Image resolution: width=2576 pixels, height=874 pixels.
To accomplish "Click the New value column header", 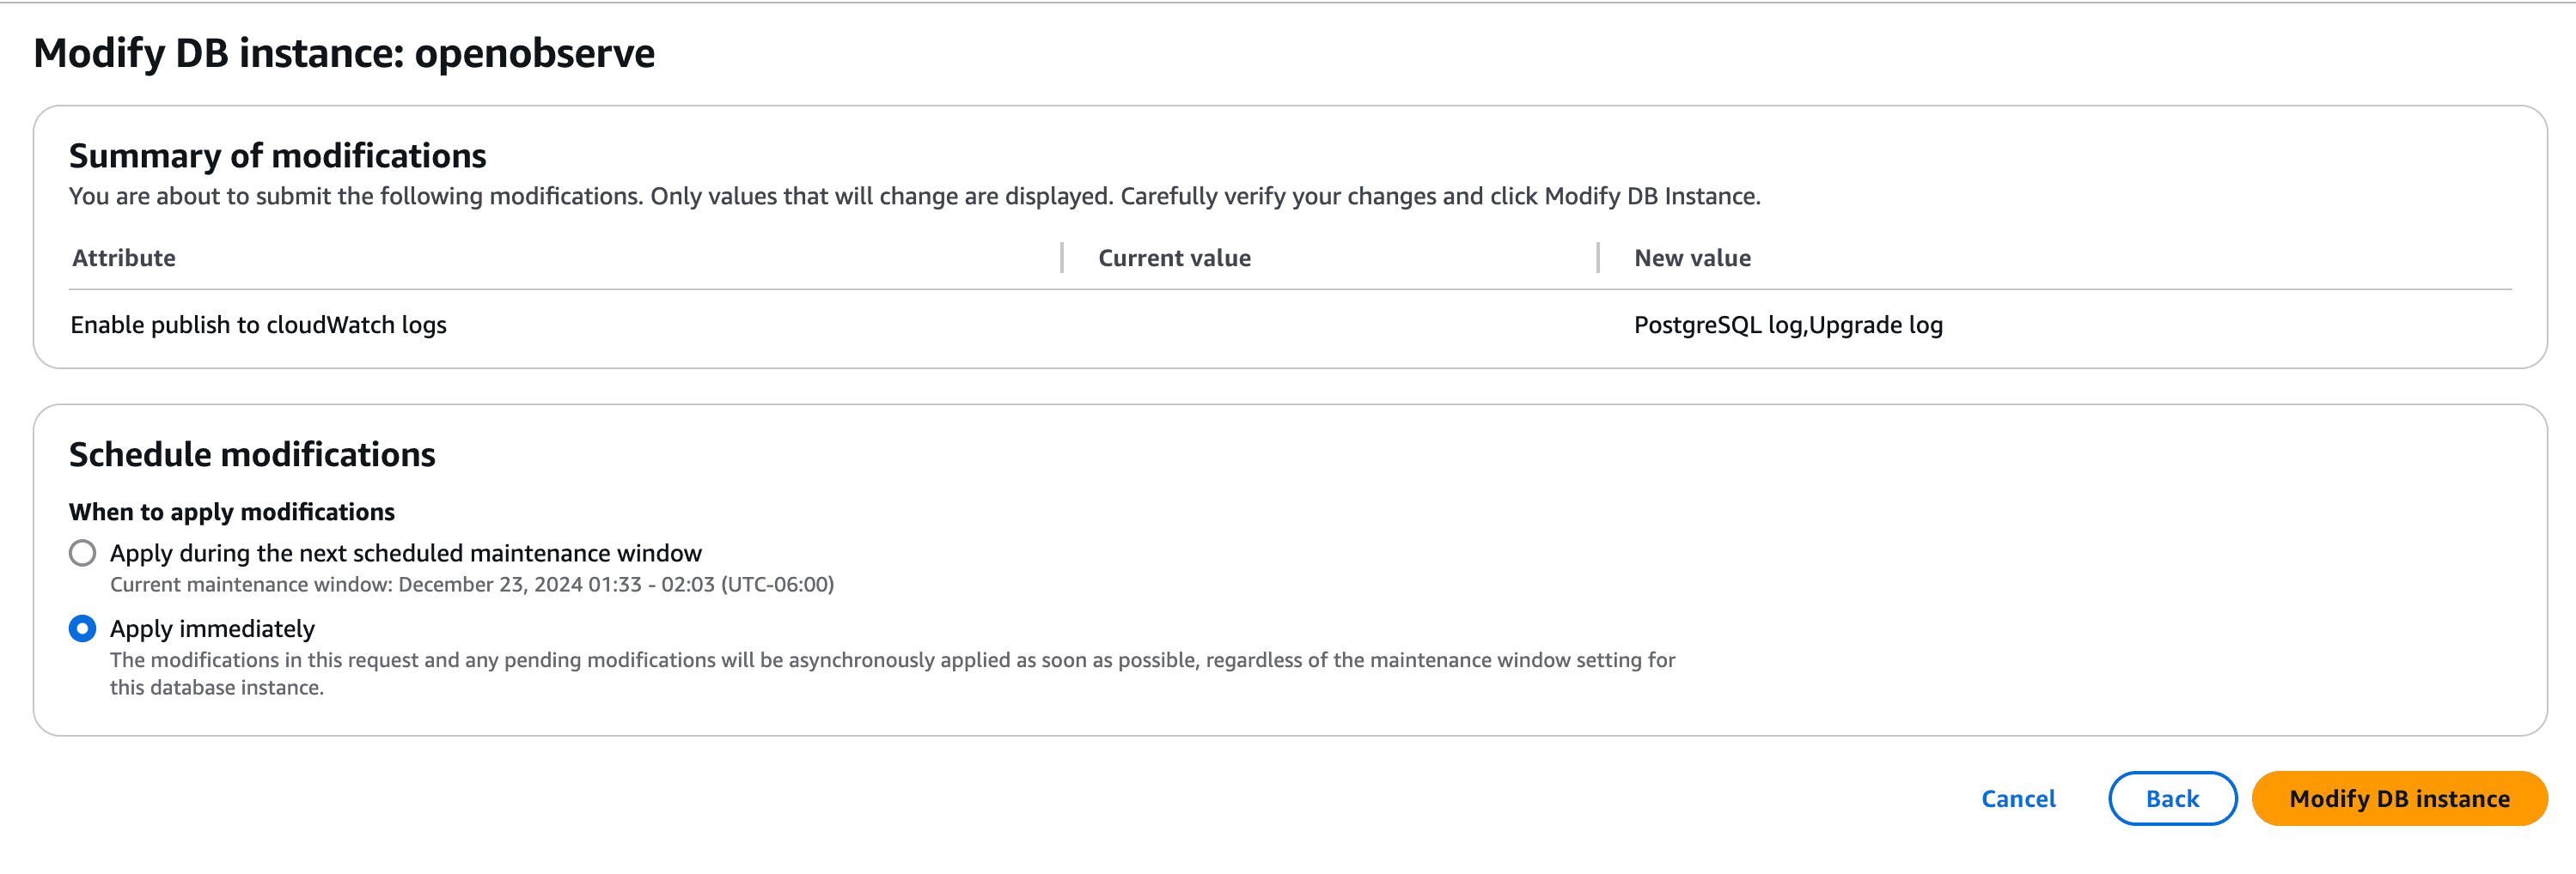I will (x=1693, y=257).
